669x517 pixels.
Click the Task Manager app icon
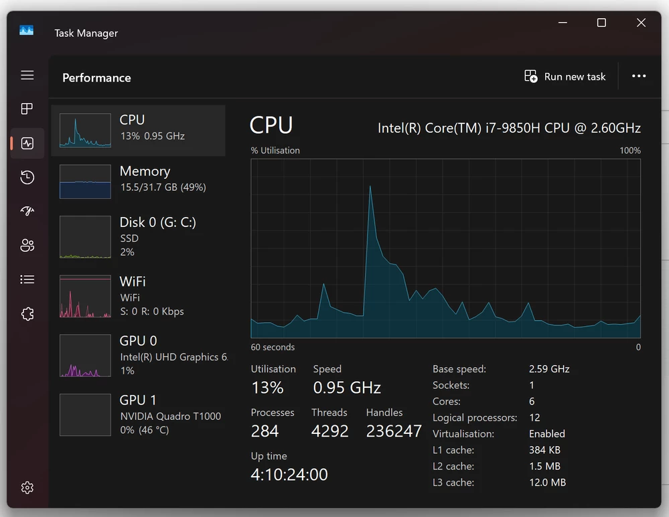pos(27,30)
